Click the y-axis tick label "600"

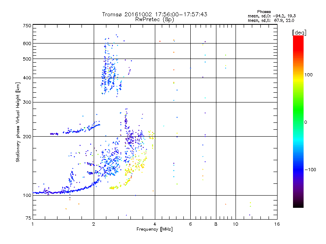tap(27, 44)
